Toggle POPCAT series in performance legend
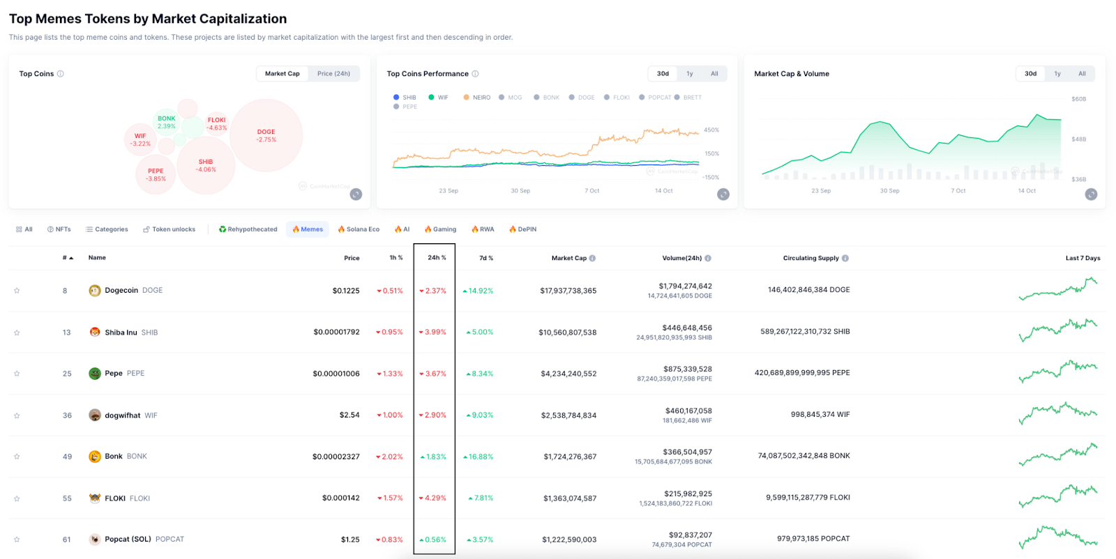Screen dimensions: 1116x559 coord(655,98)
